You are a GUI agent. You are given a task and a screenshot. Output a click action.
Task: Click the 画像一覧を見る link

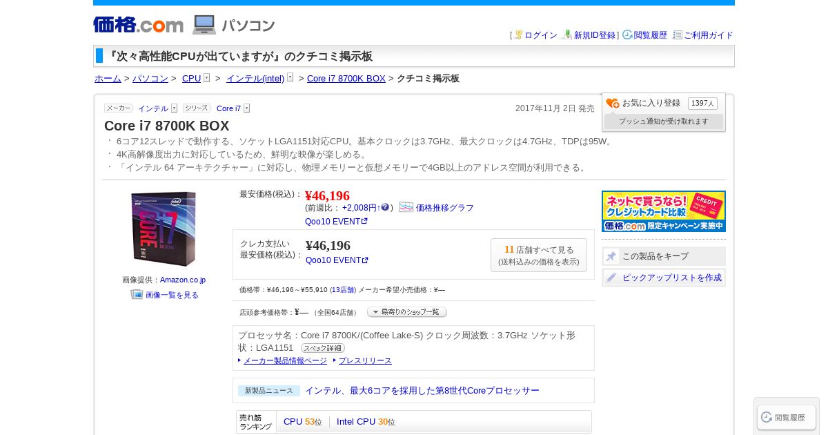pyautogui.click(x=172, y=295)
